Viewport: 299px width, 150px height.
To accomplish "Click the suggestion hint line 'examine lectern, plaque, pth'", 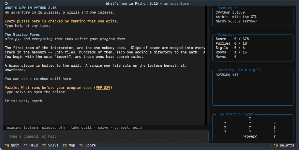I will (36, 128).
